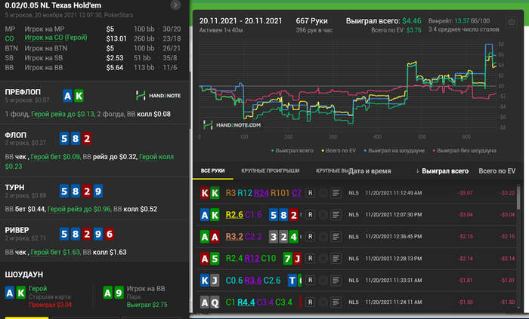Screen dimensions: 529x319
Task: Click the R replay button in the KK hand row
Action: pos(310,193)
